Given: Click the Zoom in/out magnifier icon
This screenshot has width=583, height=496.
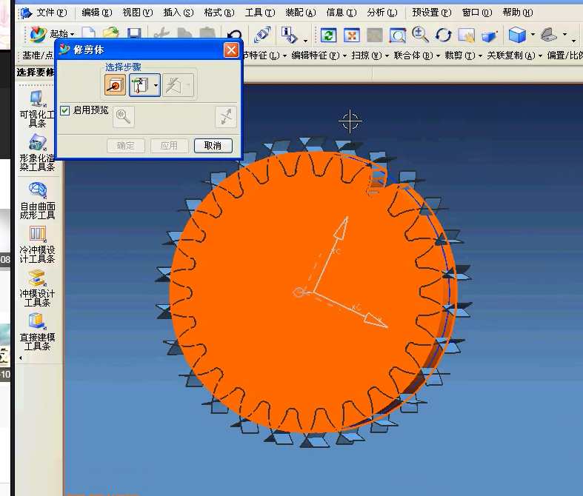Looking at the screenshot, I should 420,35.
